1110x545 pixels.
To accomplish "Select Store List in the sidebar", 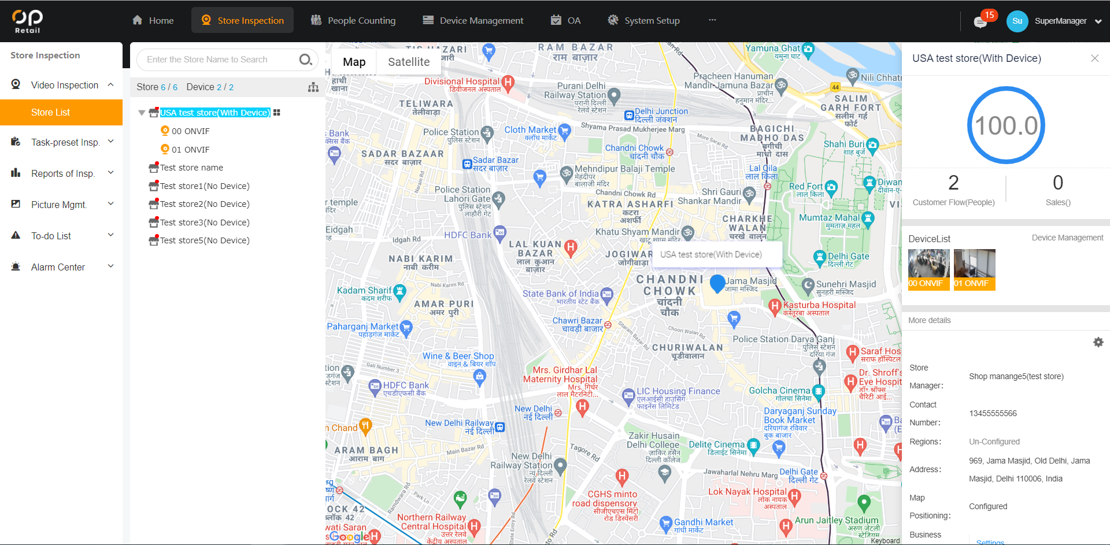I will (x=61, y=112).
